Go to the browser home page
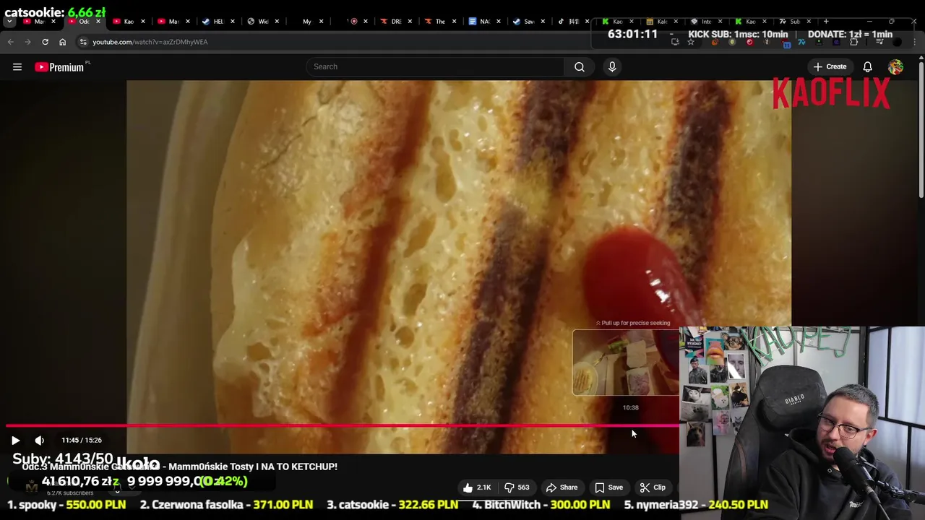The height and width of the screenshot is (520, 925). click(x=63, y=42)
